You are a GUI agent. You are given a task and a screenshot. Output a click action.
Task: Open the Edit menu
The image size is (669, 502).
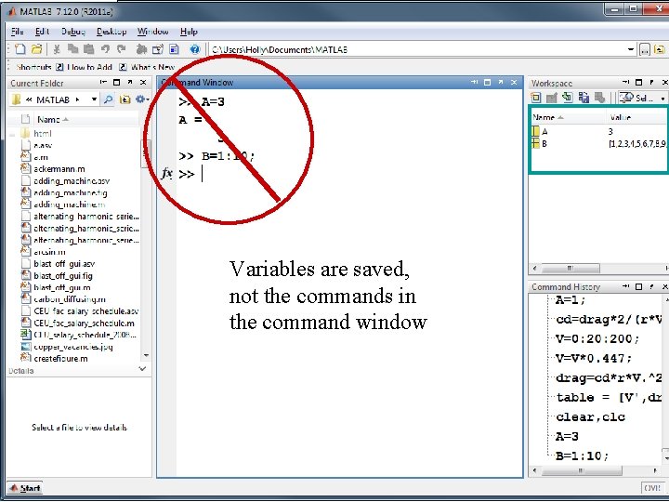(42, 32)
